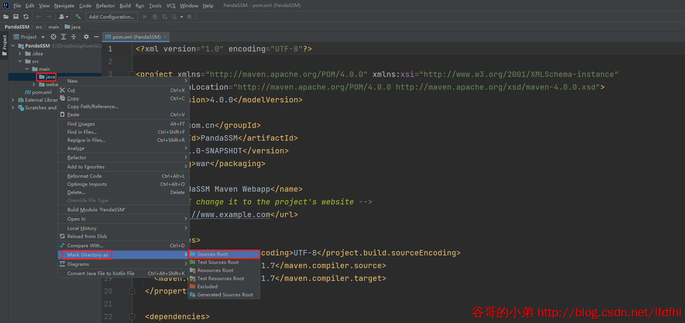The height and width of the screenshot is (323, 685).
Task: Click the Debug bug icon
Action: (x=155, y=17)
